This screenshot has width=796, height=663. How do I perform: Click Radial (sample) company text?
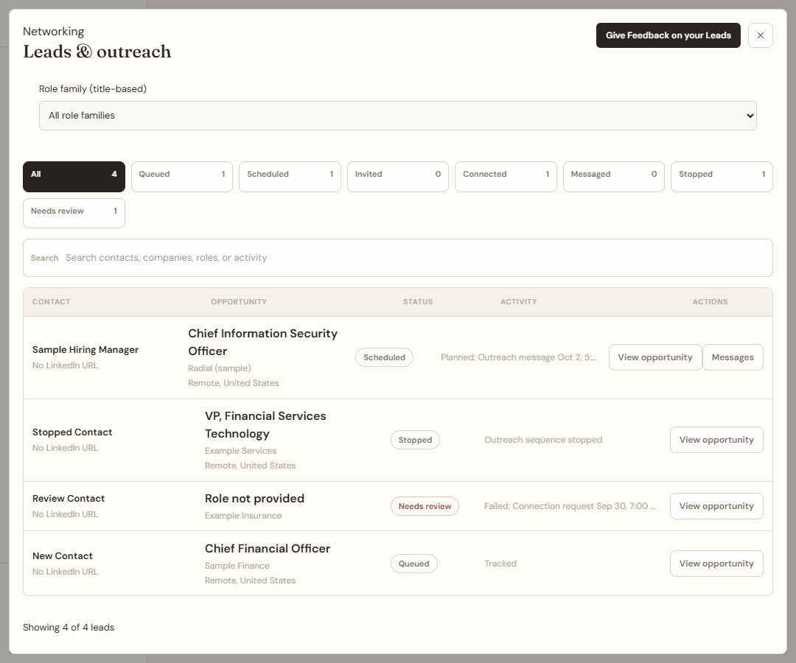[220, 368]
